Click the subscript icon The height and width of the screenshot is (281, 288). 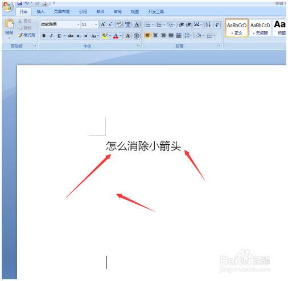coord(79,36)
